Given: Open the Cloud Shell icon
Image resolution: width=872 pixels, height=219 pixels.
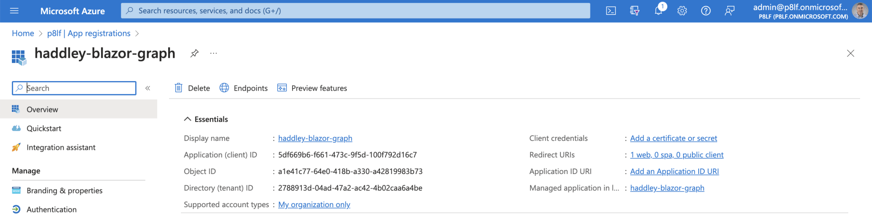Looking at the screenshot, I should pyautogui.click(x=611, y=10).
